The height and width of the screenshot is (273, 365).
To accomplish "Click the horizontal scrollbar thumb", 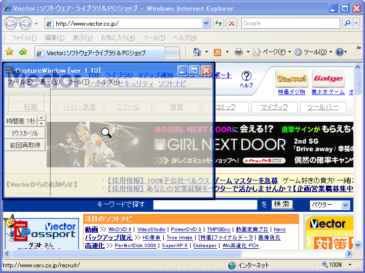I will pyautogui.click(x=126, y=253).
